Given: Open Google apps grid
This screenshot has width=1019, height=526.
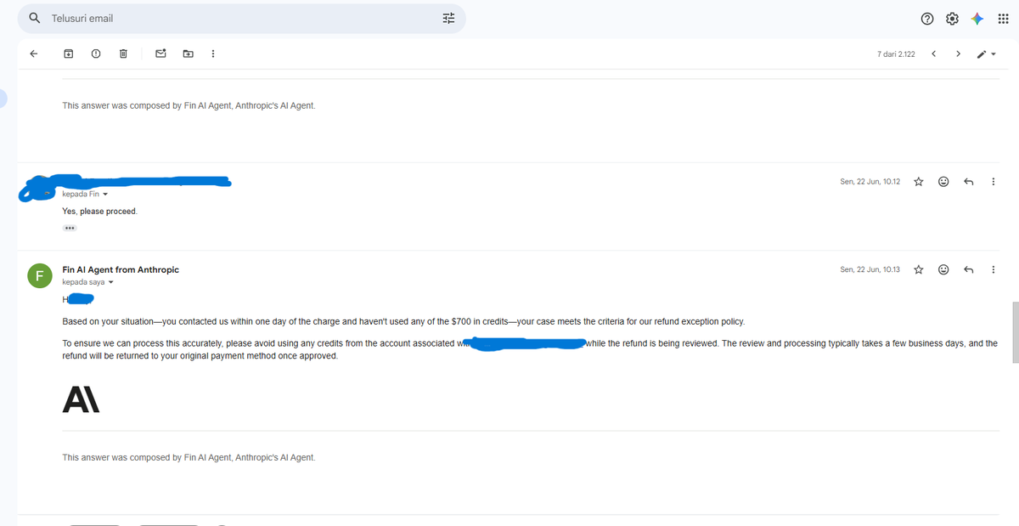Looking at the screenshot, I should (1003, 19).
